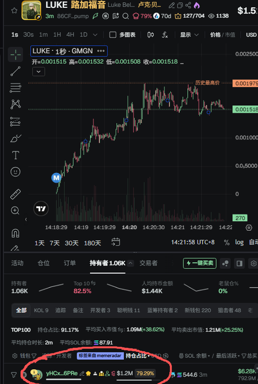The image size is (258, 384).
Task: Switch chart to 30s interval
Action: (x=28, y=35)
